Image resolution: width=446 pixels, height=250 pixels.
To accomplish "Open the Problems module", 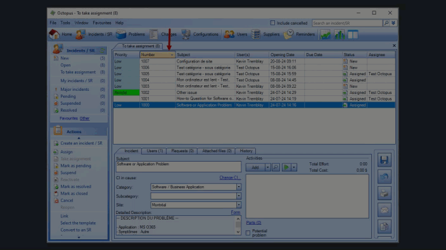I will [131, 34].
